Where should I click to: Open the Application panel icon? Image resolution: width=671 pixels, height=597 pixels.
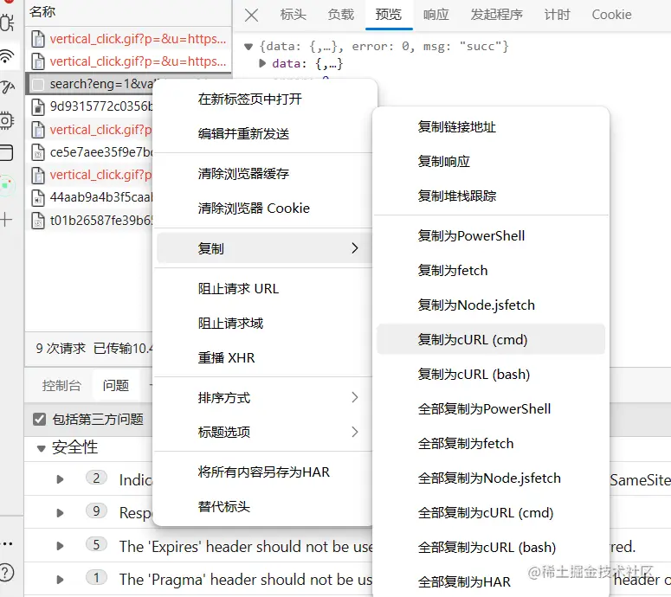click(x=7, y=152)
